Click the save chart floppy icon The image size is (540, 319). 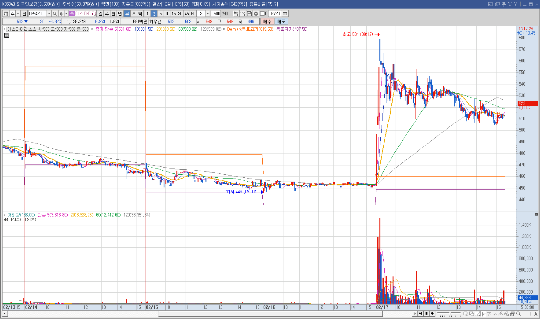tap(249, 14)
